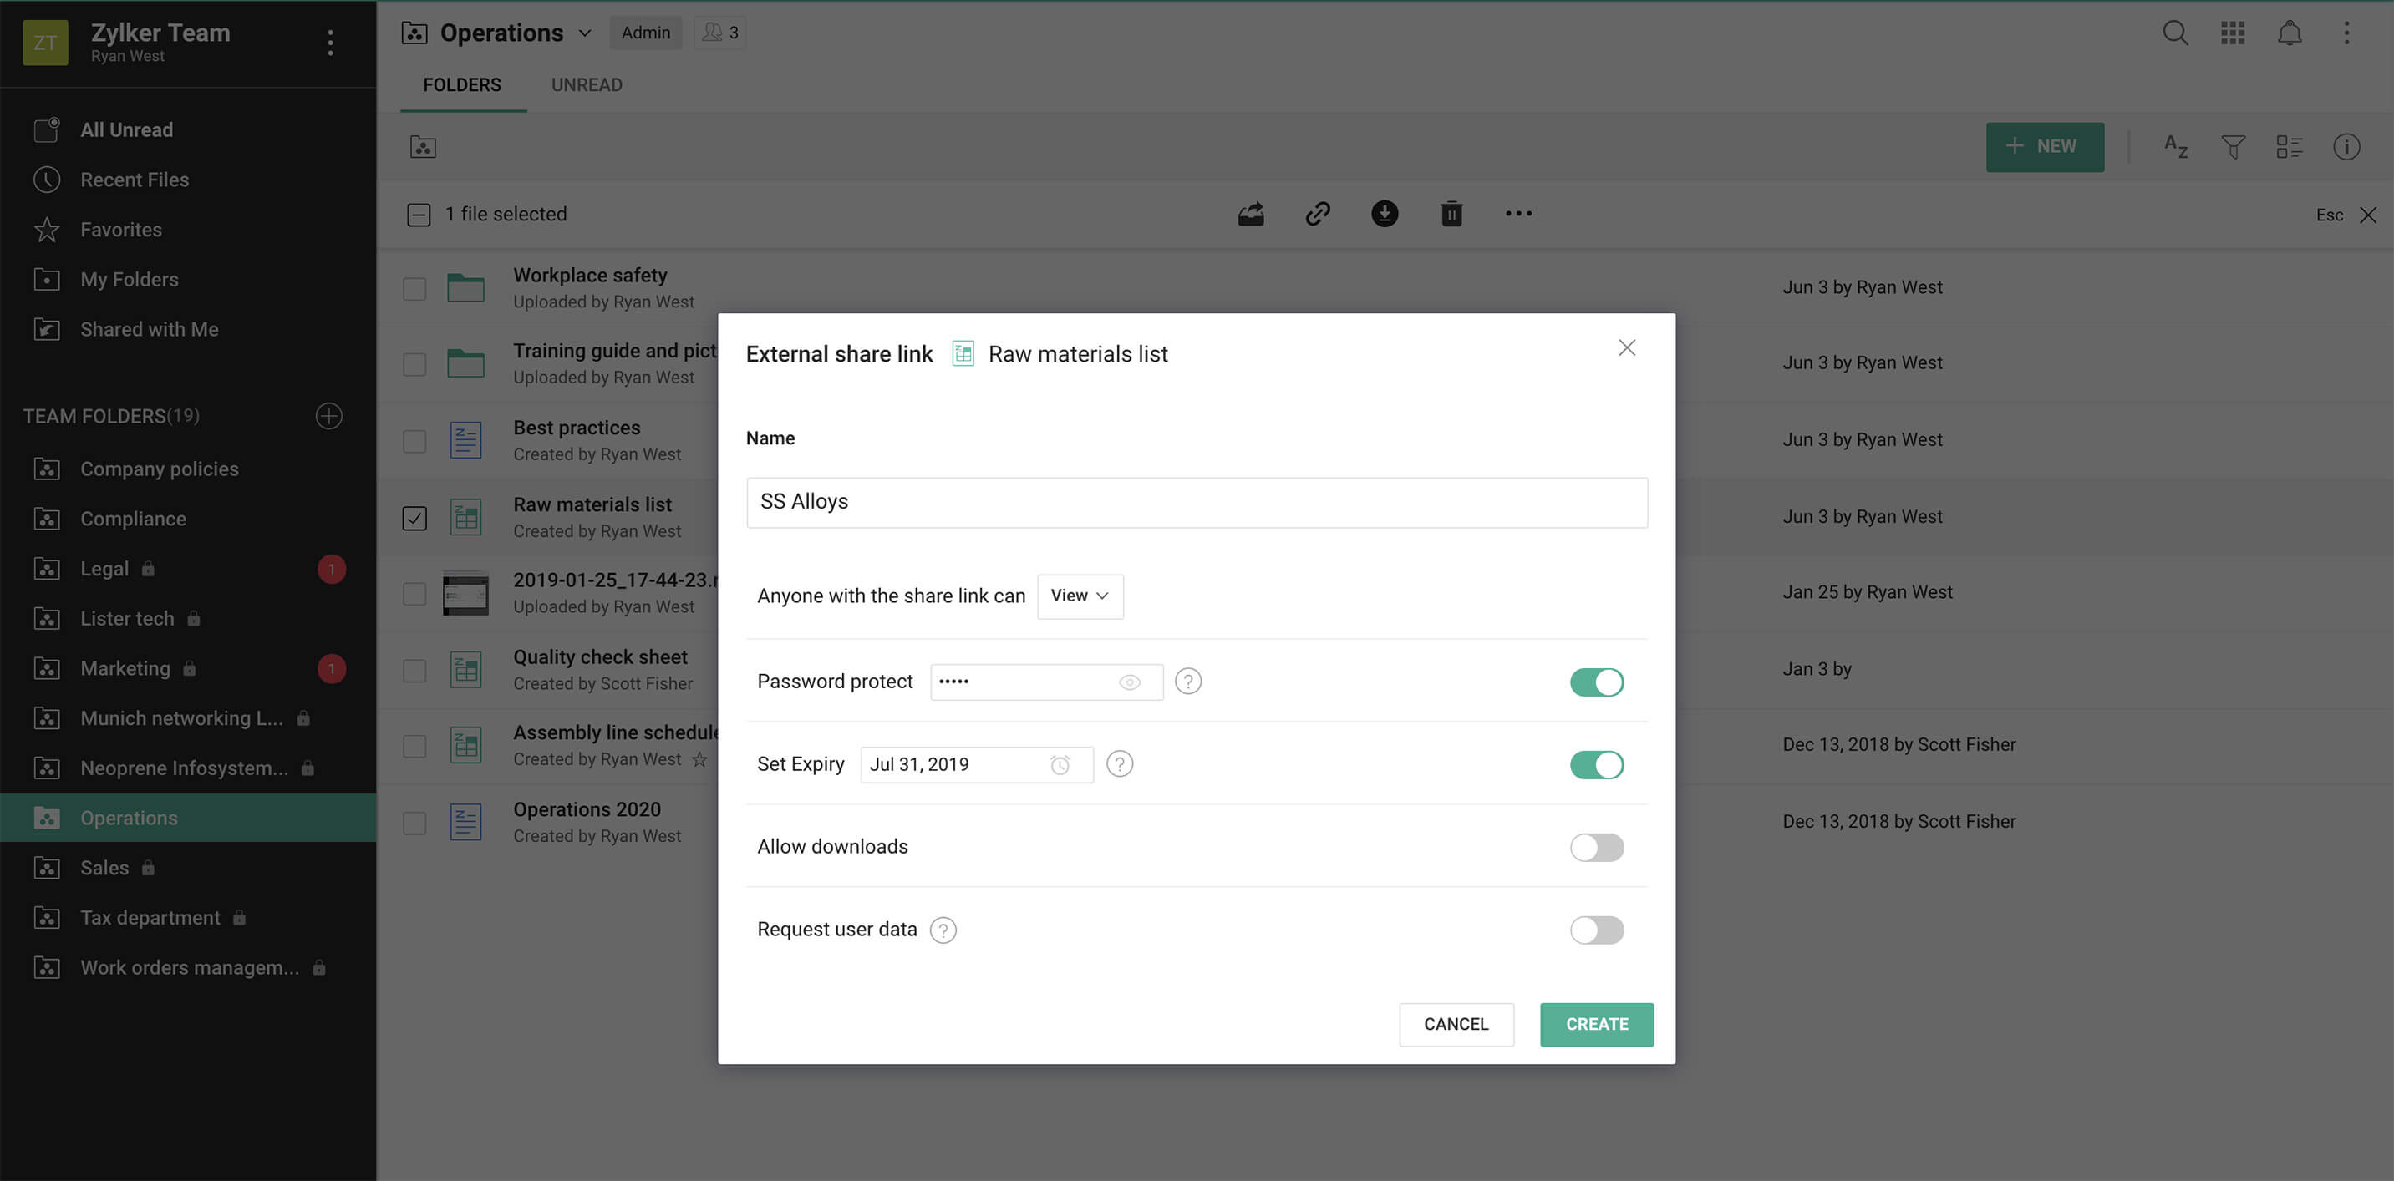The height and width of the screenshot is (1181, 2394).
Task: Add a new team folder
Action: click(329, 415)
